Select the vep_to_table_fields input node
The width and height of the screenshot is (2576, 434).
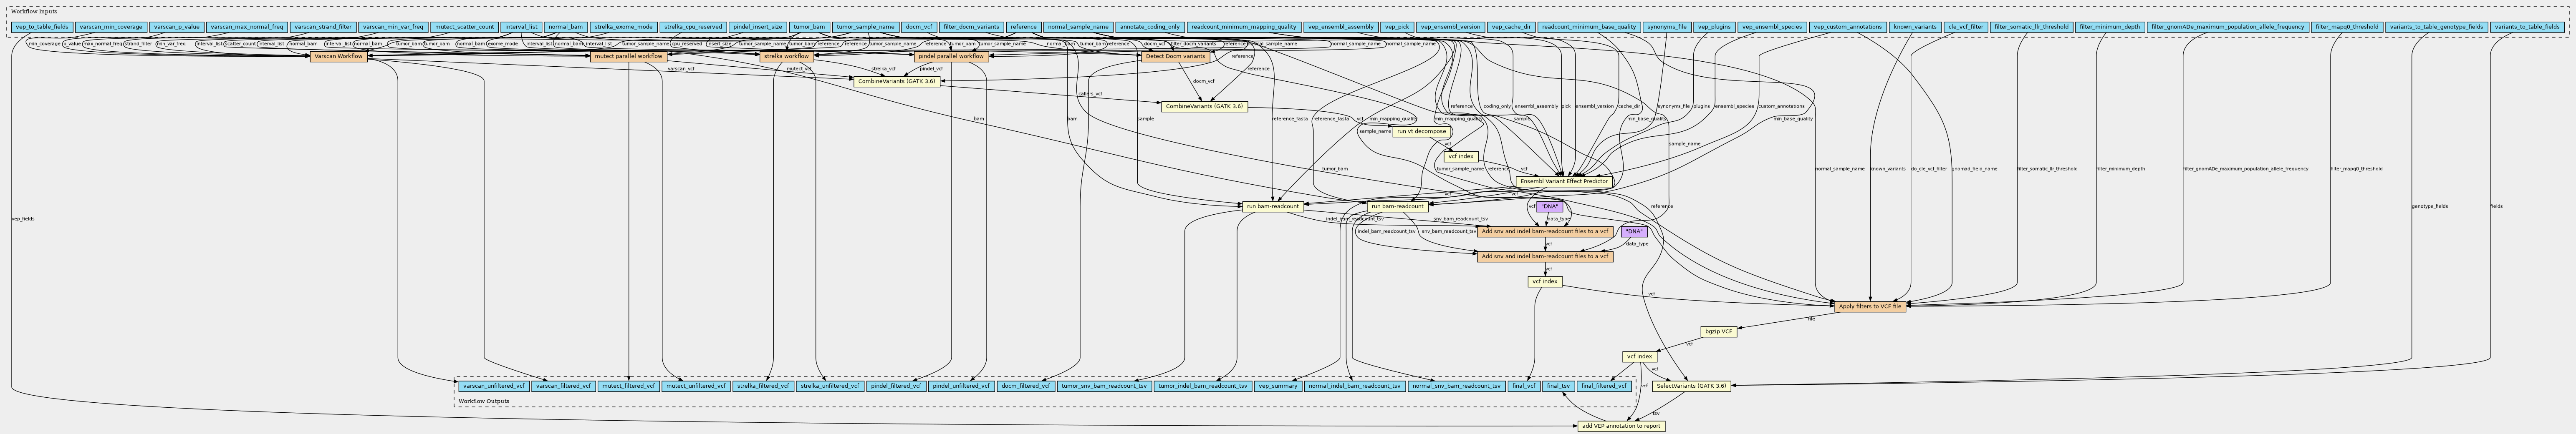pos(42,27)
